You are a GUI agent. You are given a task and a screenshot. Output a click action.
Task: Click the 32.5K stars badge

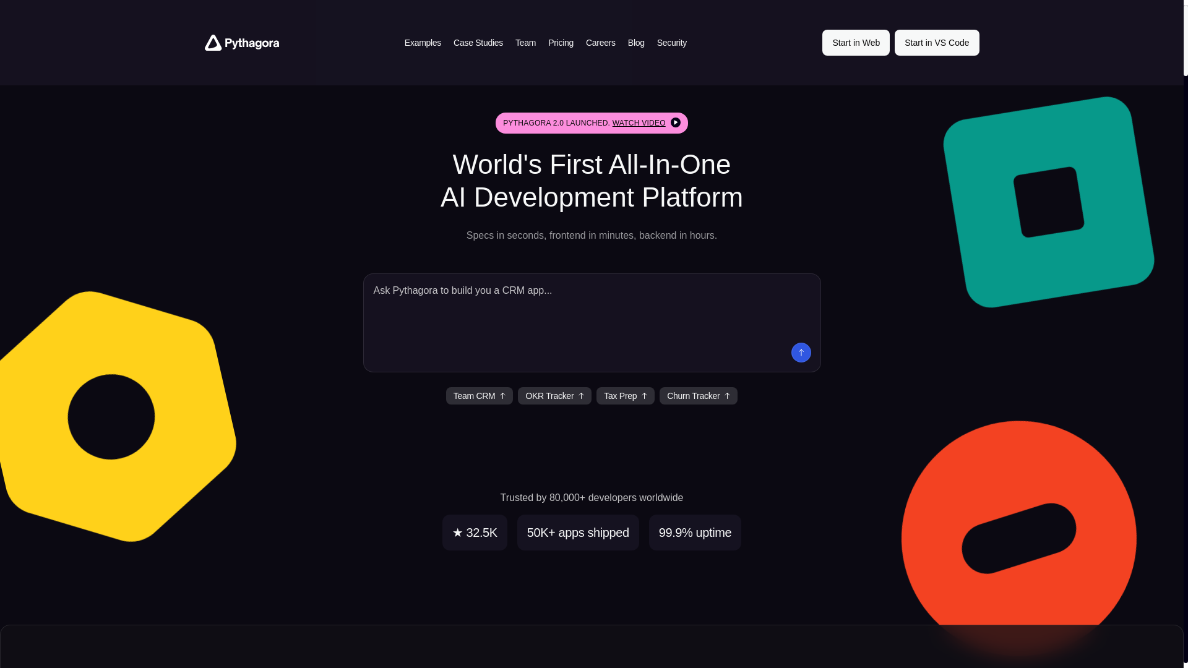[475, 533]
